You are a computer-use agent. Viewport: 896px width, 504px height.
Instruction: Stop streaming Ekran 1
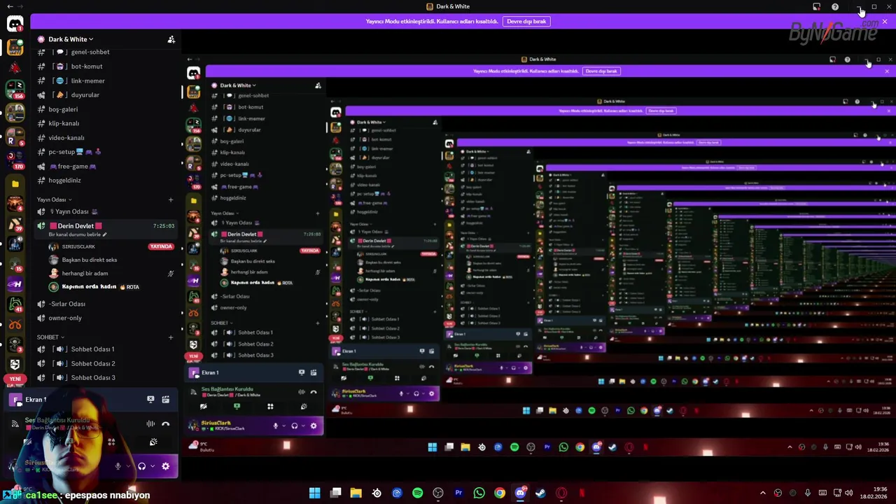150,400
